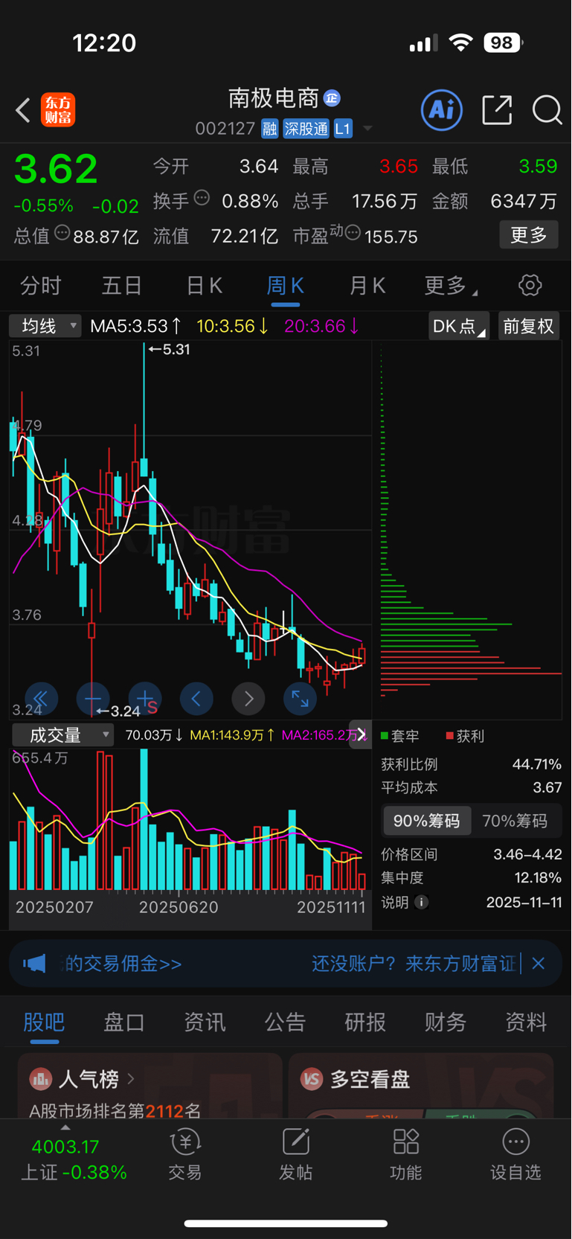Close the promo banner

tap(539, 964)
